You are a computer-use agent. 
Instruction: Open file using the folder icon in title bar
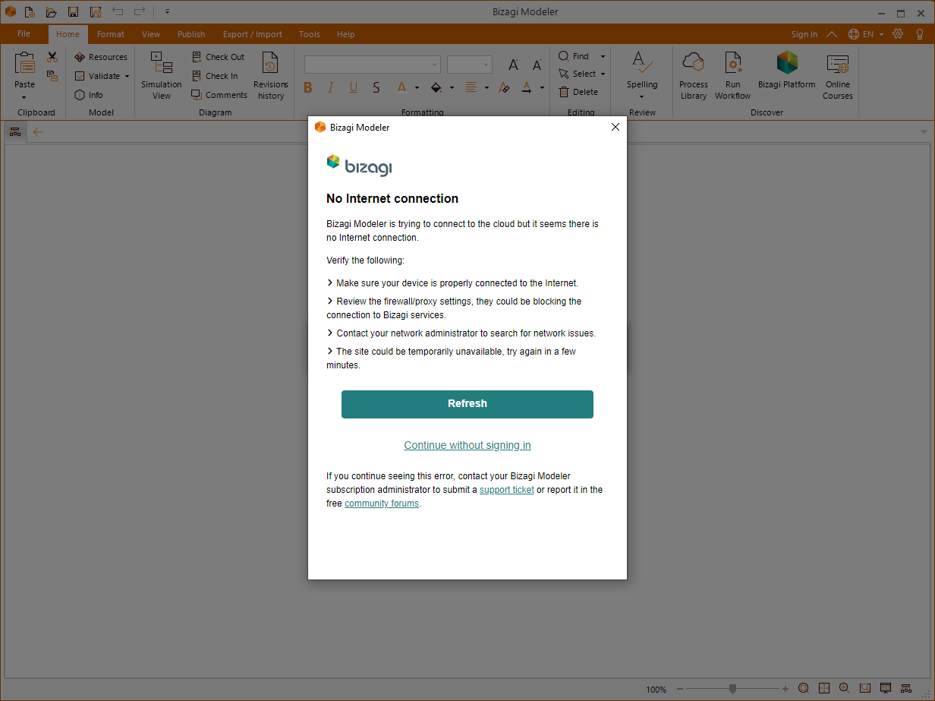pyautogui.click(x=51, y=12)
